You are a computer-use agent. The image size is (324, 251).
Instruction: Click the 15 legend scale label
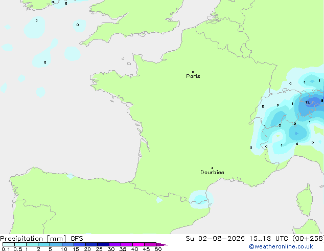click(76, 249)
